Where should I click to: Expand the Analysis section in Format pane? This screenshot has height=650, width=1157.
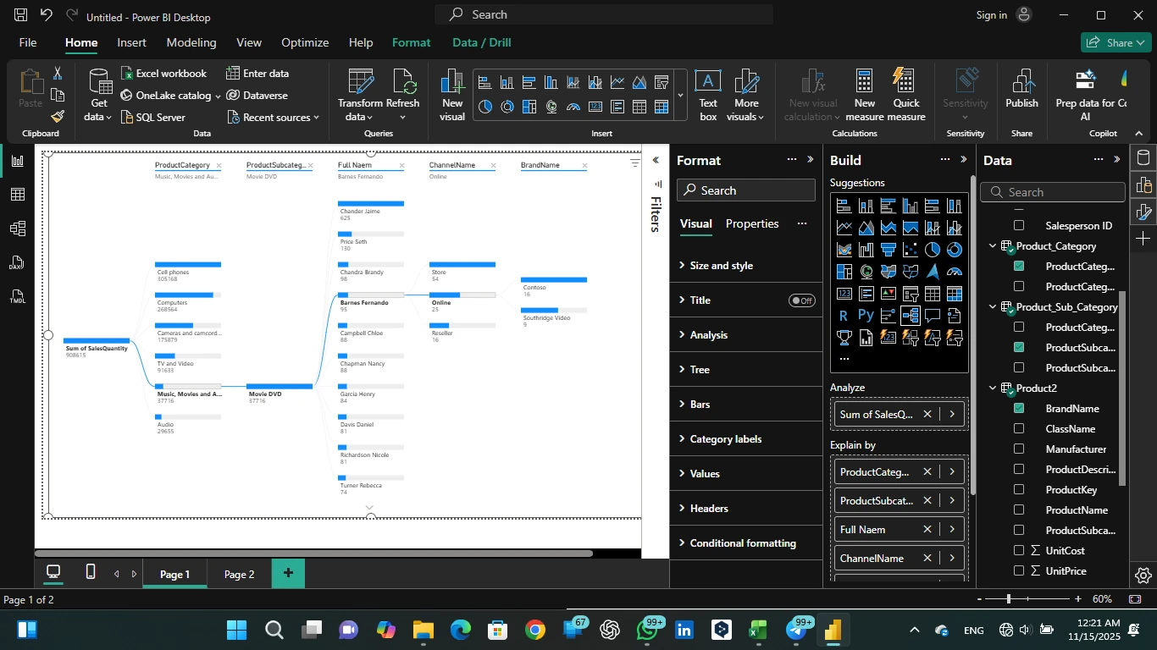745,335
